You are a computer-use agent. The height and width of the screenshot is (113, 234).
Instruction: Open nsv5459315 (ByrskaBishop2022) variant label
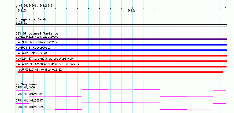tap(40, 70)
